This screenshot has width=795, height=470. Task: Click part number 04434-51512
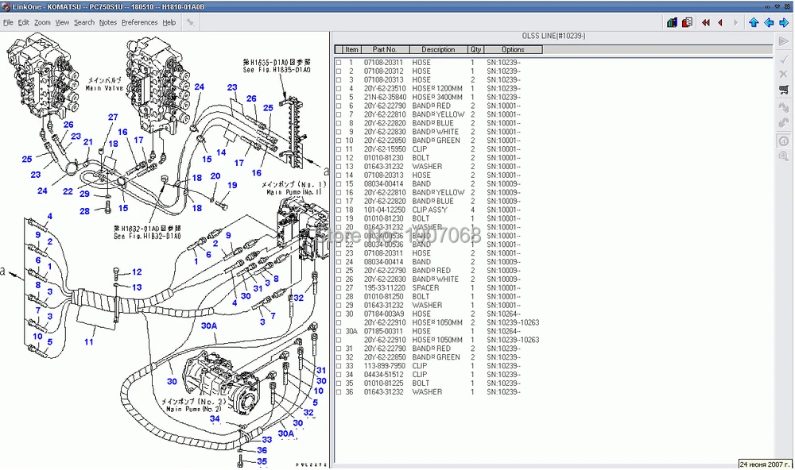[x=384, y=375]
